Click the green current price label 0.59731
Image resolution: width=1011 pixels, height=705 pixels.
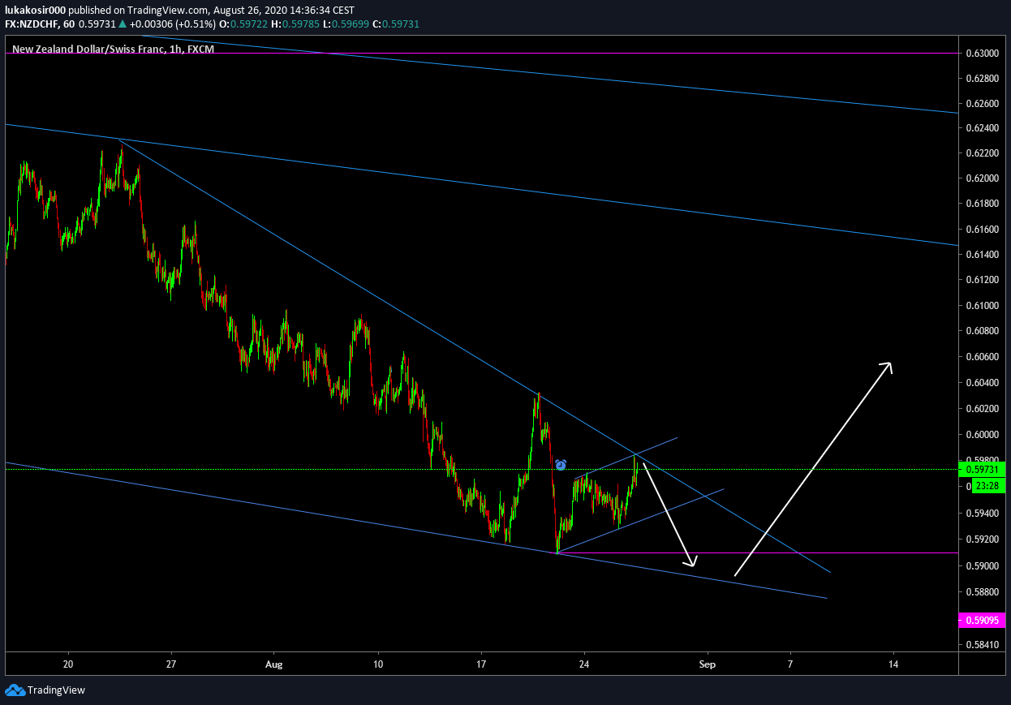(x=983, y=469)
